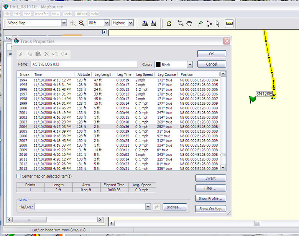
Task: Click the Browse... button
Action: tap(175, 207)
